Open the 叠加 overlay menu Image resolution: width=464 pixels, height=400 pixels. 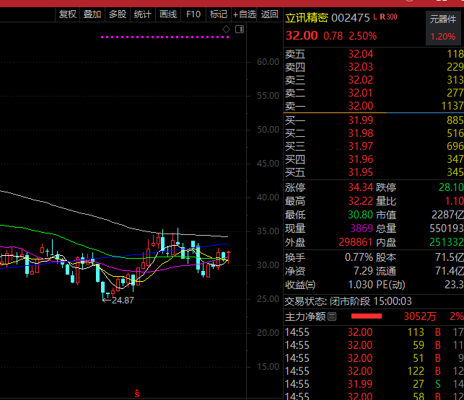point(92,14)
